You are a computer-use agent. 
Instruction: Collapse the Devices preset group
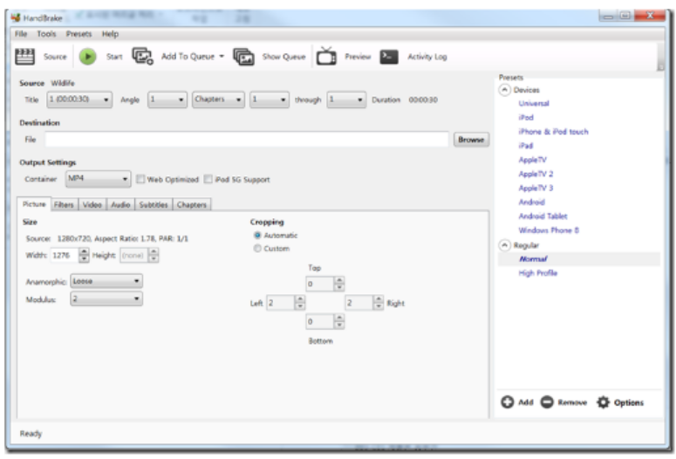(x=504, y=90)
